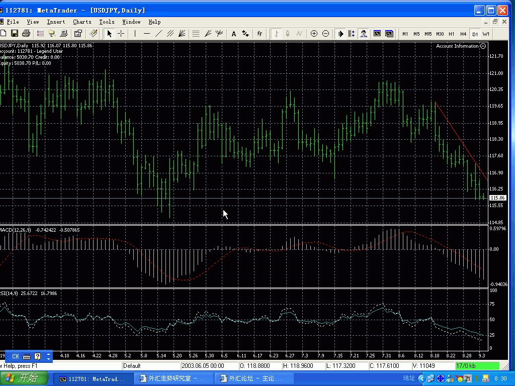Open the Market Watch list icon

[40, 34]
